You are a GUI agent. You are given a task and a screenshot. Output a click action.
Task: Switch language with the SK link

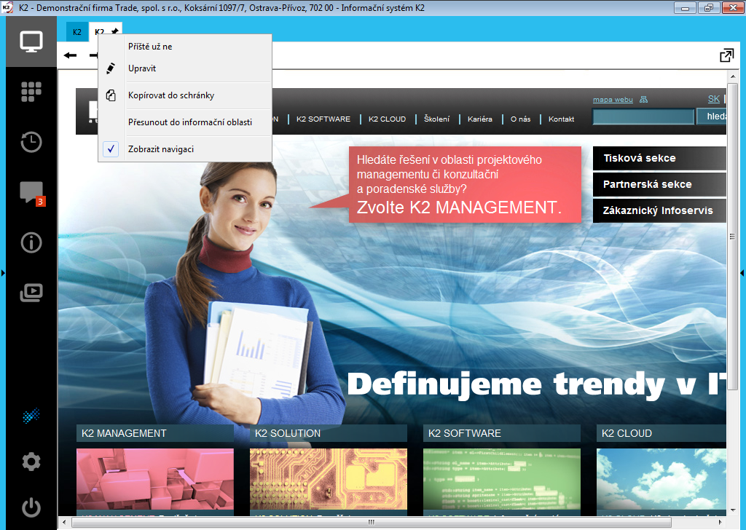(x=714, y=99)
